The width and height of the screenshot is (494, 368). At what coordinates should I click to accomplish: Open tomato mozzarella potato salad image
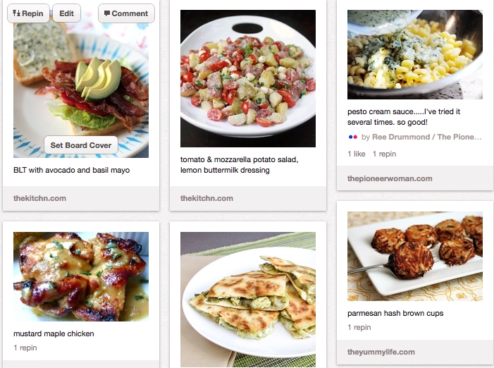pos(248,78)
